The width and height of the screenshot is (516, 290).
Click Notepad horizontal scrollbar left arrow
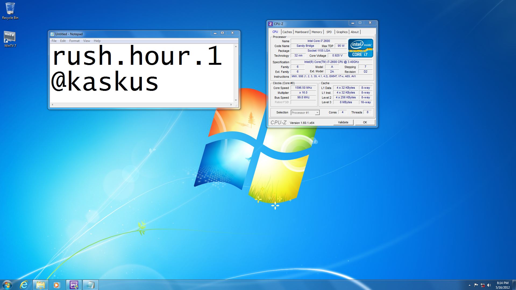(x=52, y=105)
